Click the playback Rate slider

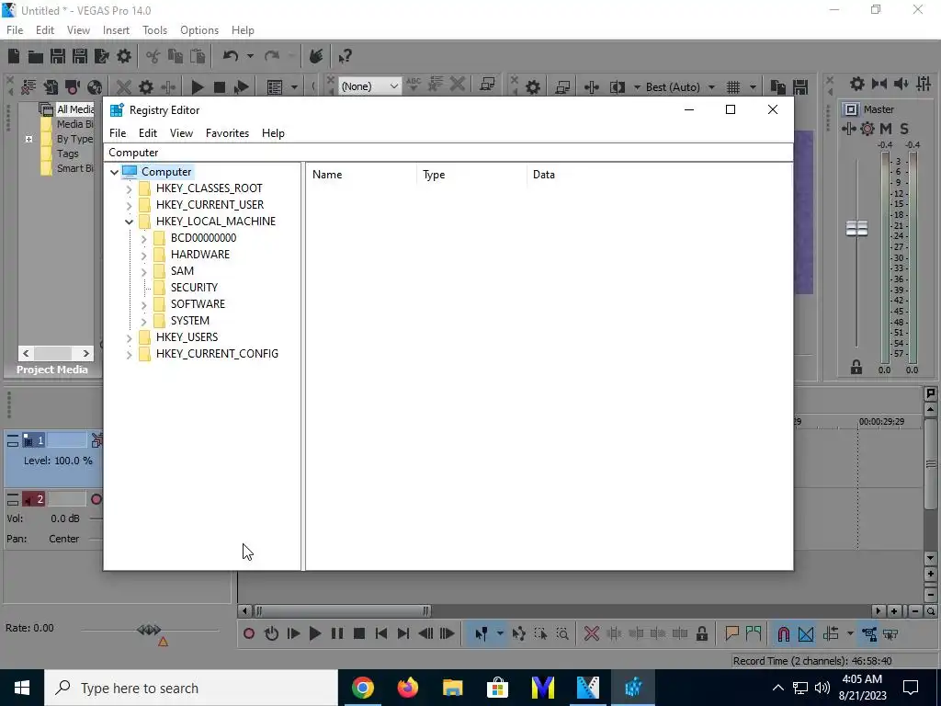tap(149, 630)
